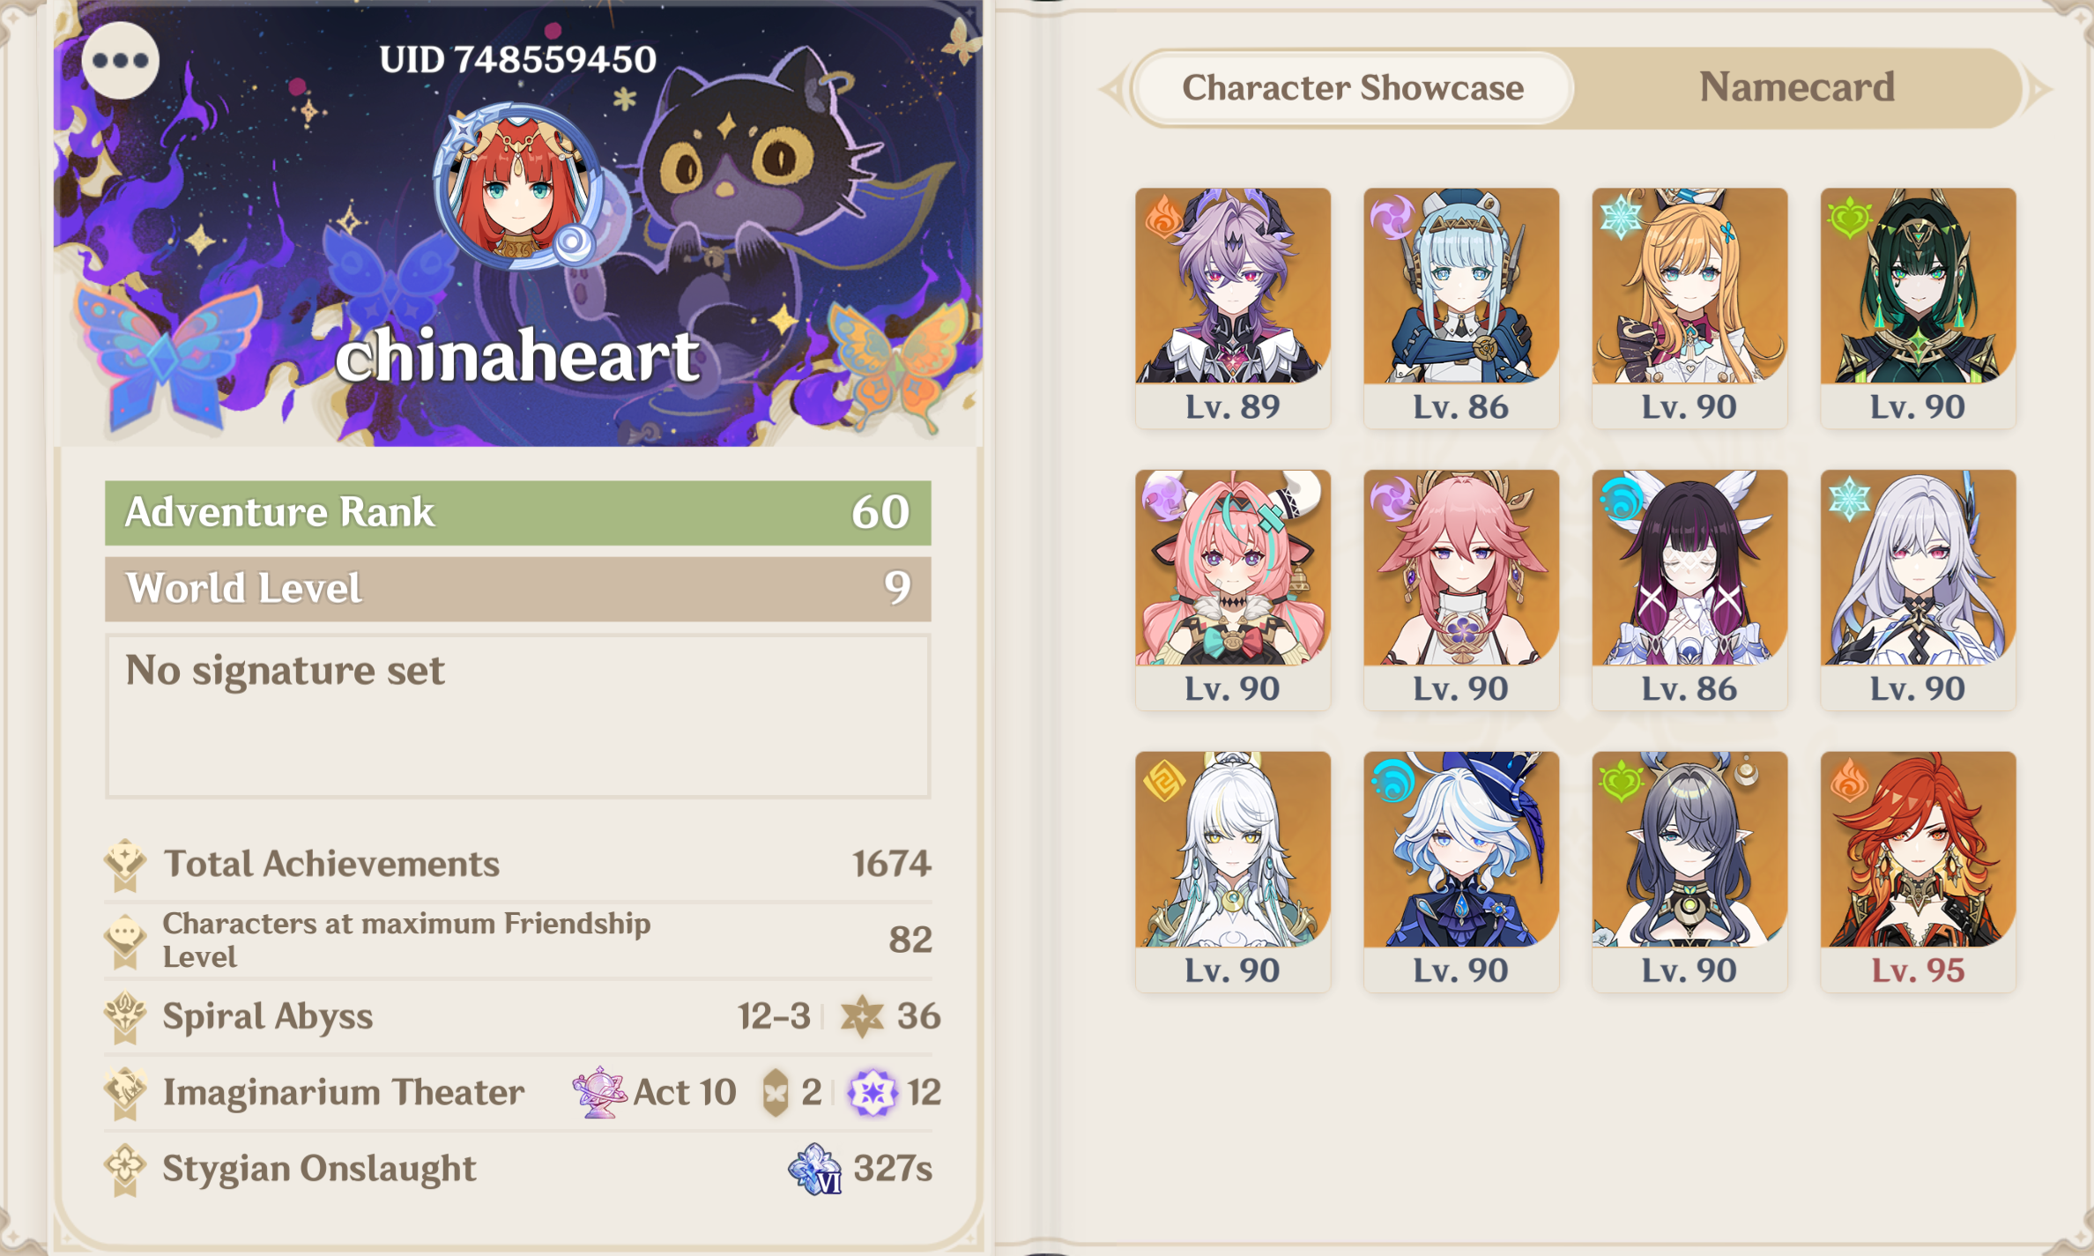Click the maximum Friendship Level chat icon
The height and width of the screenshot is (1256, 2094).
click(x=125, y=940)
